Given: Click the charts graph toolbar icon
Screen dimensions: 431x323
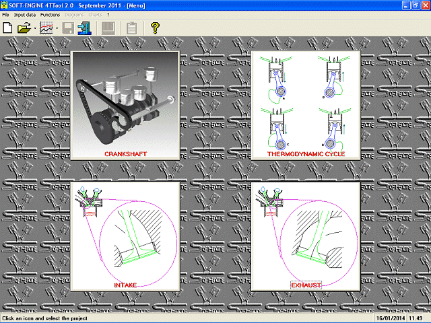Looking at the screenshot, I should pos(46,28).
